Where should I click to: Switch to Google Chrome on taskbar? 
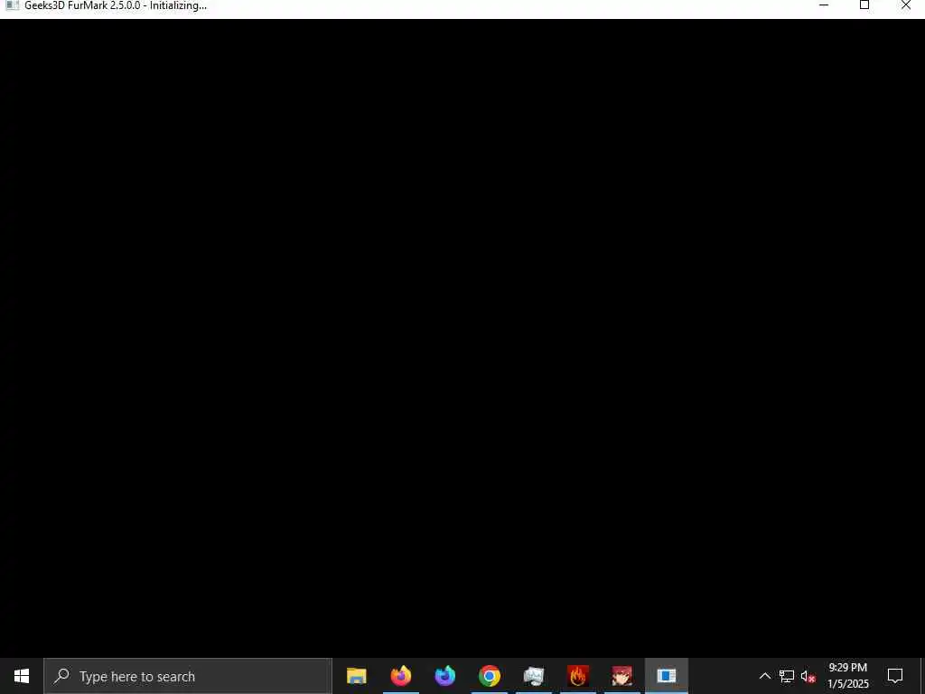[489, 676]
